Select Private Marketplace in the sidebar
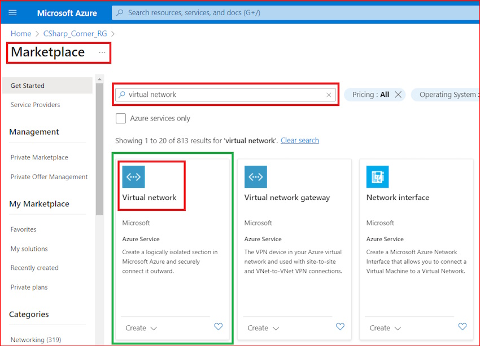The height and width of the screenshot is (346, 480). point(39,157)
